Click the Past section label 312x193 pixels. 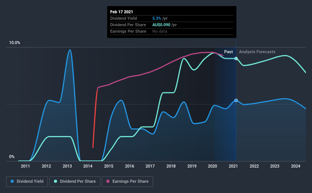(228, 52)
